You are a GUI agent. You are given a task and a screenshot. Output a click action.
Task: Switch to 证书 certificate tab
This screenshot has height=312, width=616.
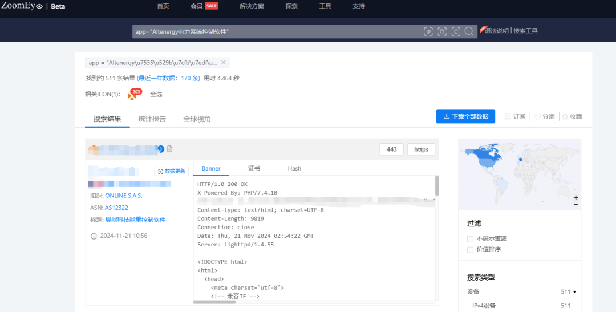[x=254, y=168]
